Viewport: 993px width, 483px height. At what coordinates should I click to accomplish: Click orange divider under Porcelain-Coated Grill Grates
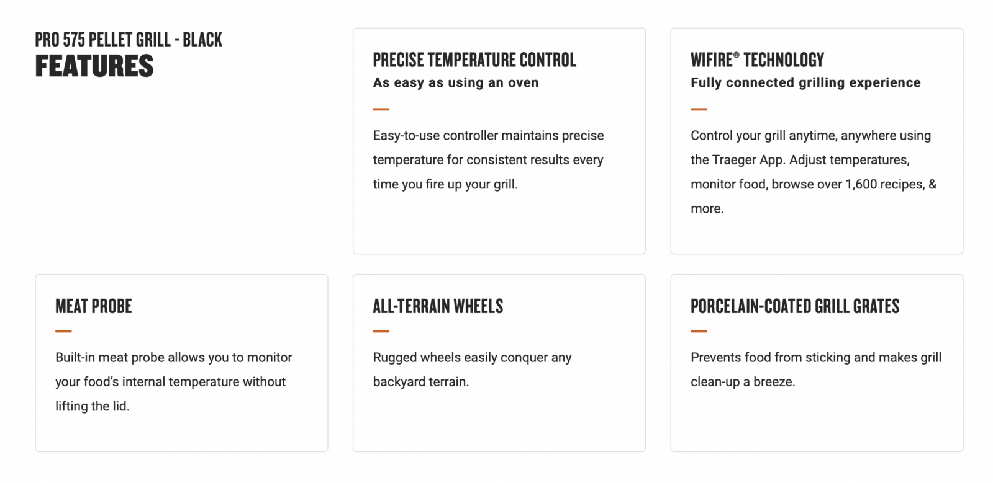tap(699, 331)
